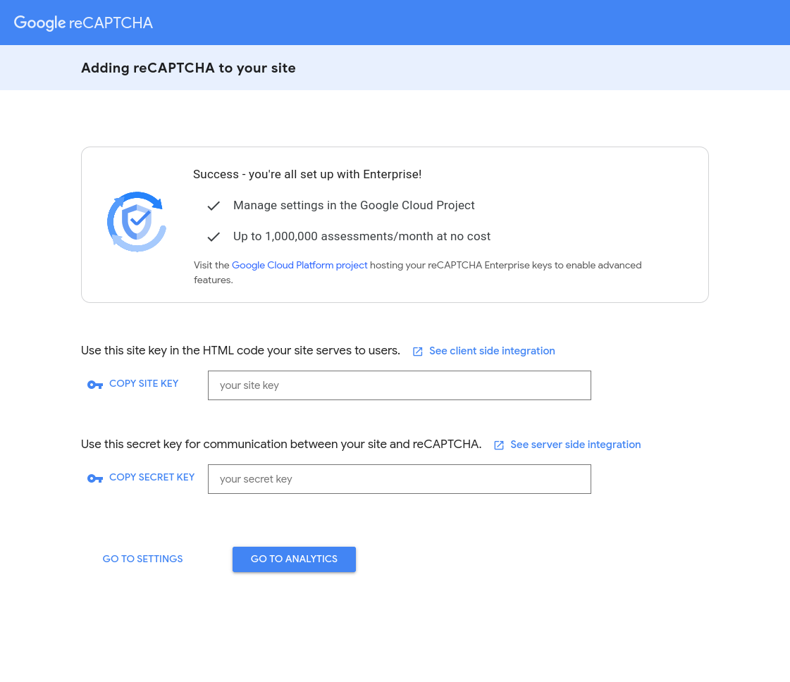The height and width of the screenshot is (682, 790).
Task: Open Google Cloud Platform project link
Action: click(x=300, y=266)
